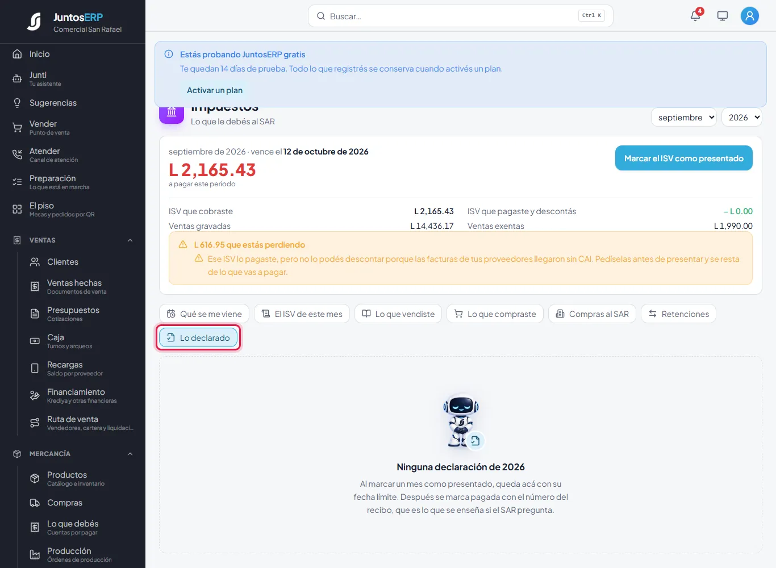
Task: Click Activar un plan button
Action: pyautogui.click(x=215, y=90)
